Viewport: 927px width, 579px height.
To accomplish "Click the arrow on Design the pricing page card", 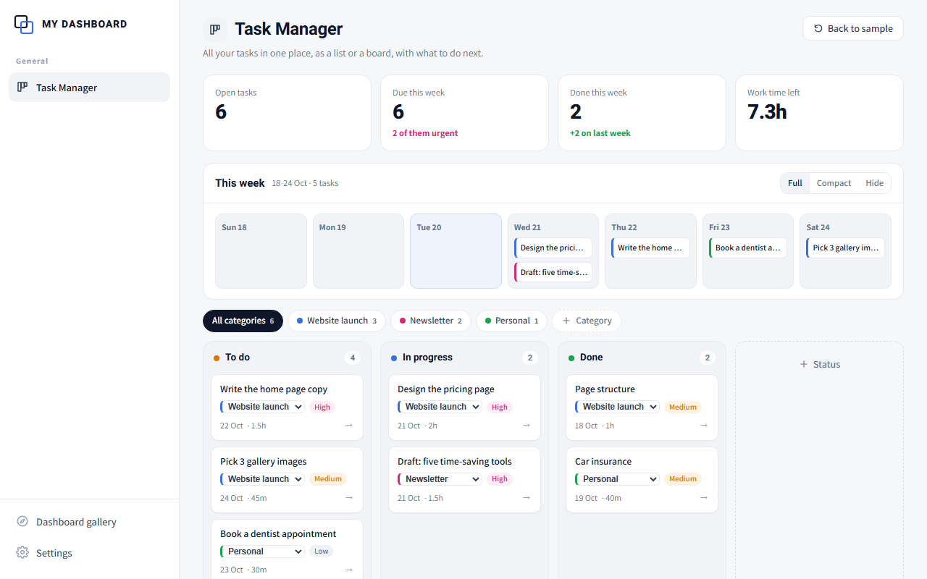I will (527, 426).
